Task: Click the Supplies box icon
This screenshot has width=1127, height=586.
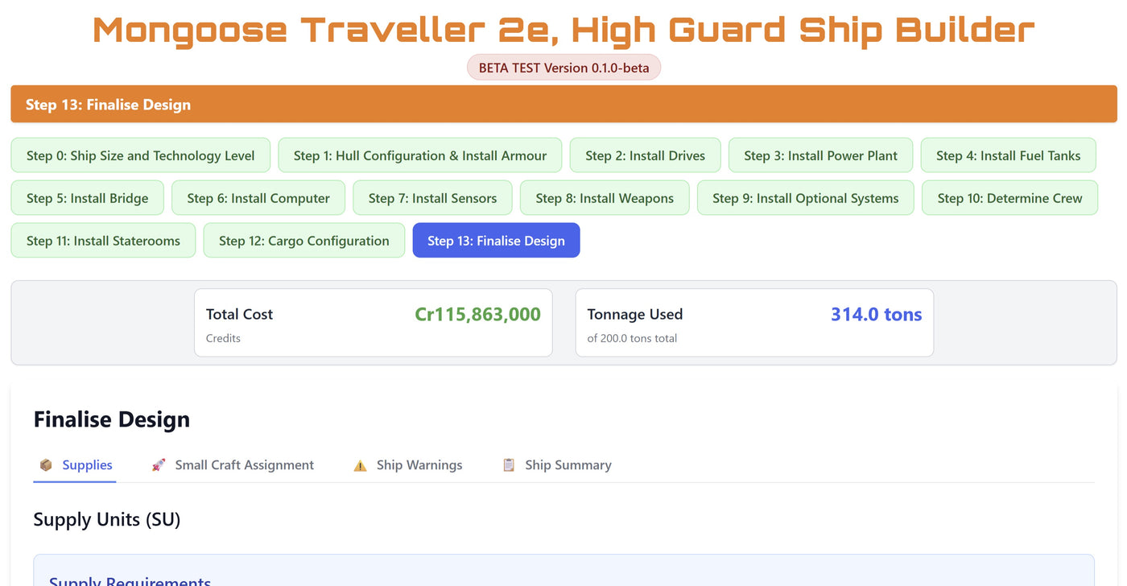Action: [46, 465]
